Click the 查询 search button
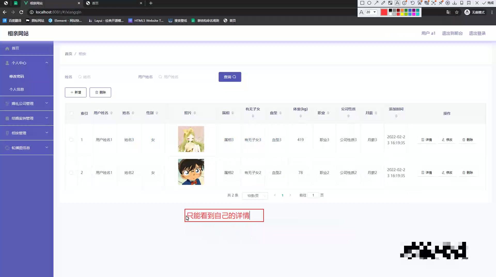The width and height of the screenshot is (496, 277). 230,77
